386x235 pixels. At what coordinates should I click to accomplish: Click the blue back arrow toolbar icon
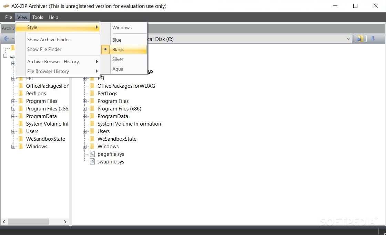click(7, 39)
